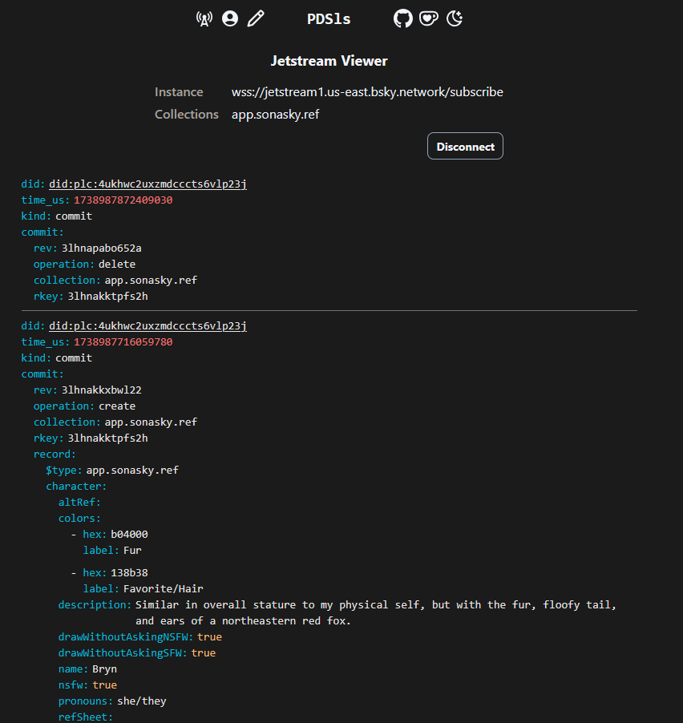Viewport: 683px width, 723px height.
Task: Click the app.sonasky.ref Collections value
Action: click(x=275, y=115)
